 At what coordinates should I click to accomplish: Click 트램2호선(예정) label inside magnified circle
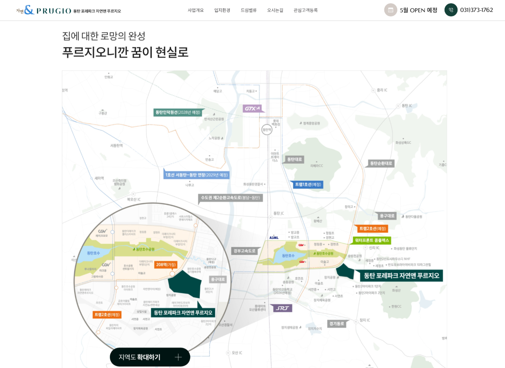pos(107,315)
